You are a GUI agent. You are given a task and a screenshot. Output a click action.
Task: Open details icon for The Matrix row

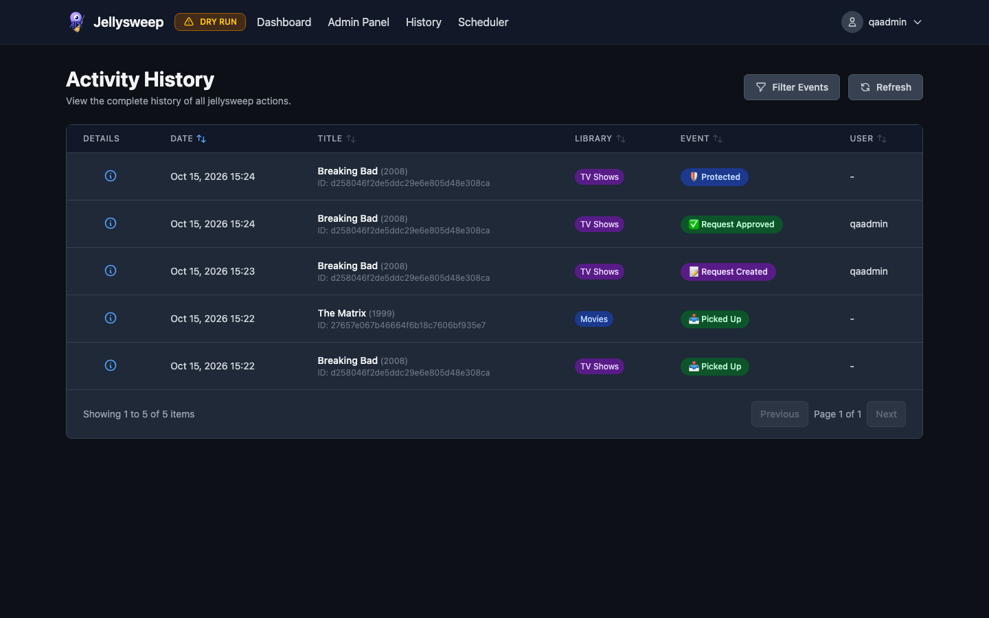[111, 318]
